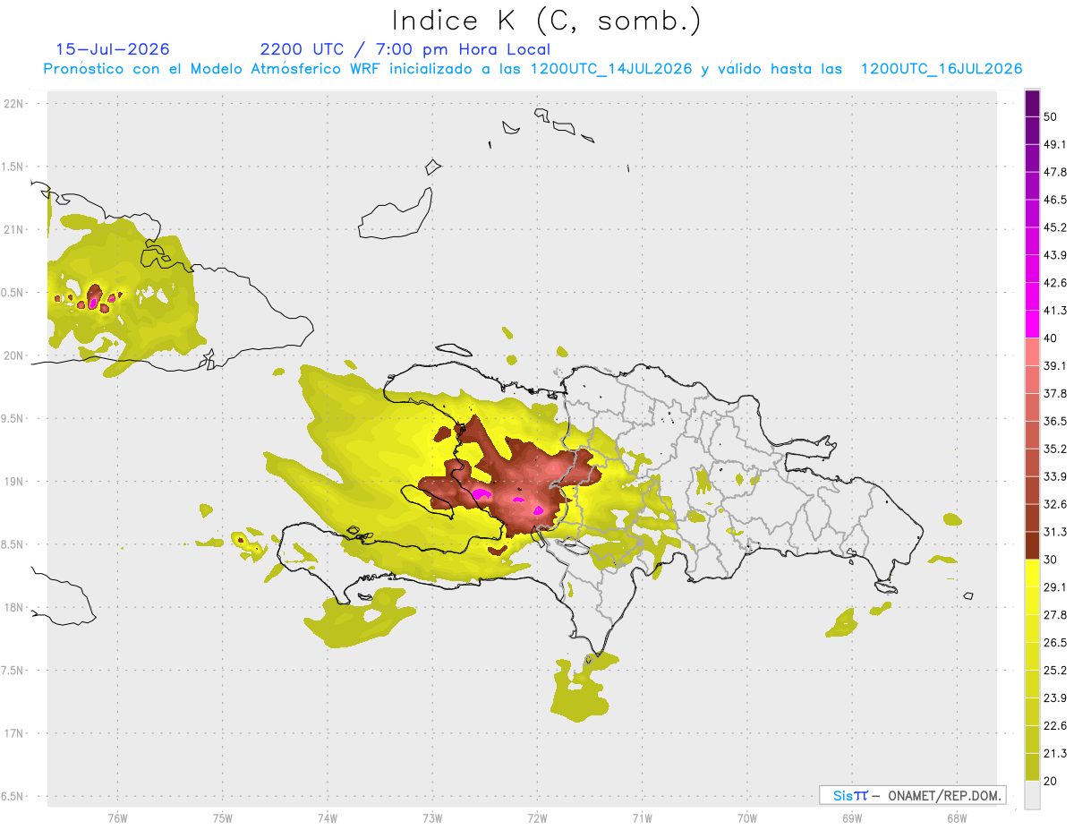Click the title "Indice K (C, somb.)"
This screenshot has height=830, width=1074.
[x=546, y=21]
